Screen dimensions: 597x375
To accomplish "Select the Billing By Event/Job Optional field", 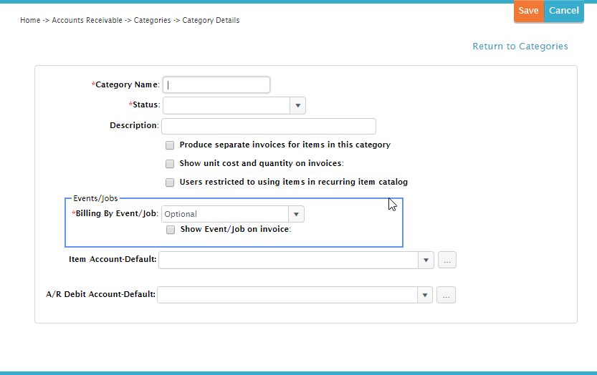I will coord(225,214).
